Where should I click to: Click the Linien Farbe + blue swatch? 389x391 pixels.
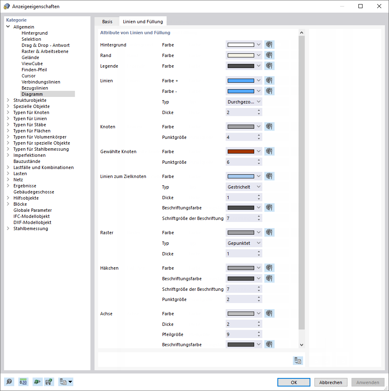point(241,81)
